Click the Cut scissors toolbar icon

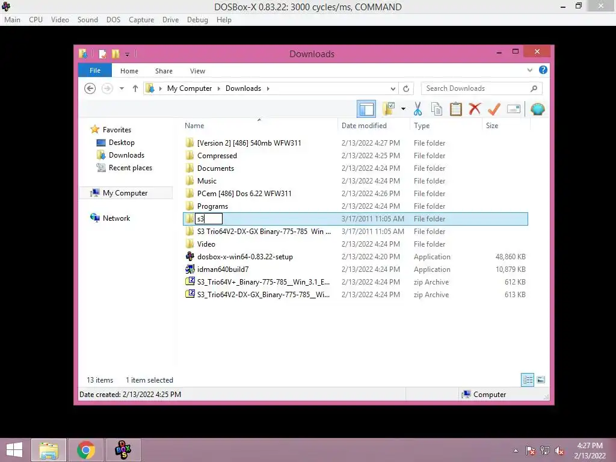(417, 109)
